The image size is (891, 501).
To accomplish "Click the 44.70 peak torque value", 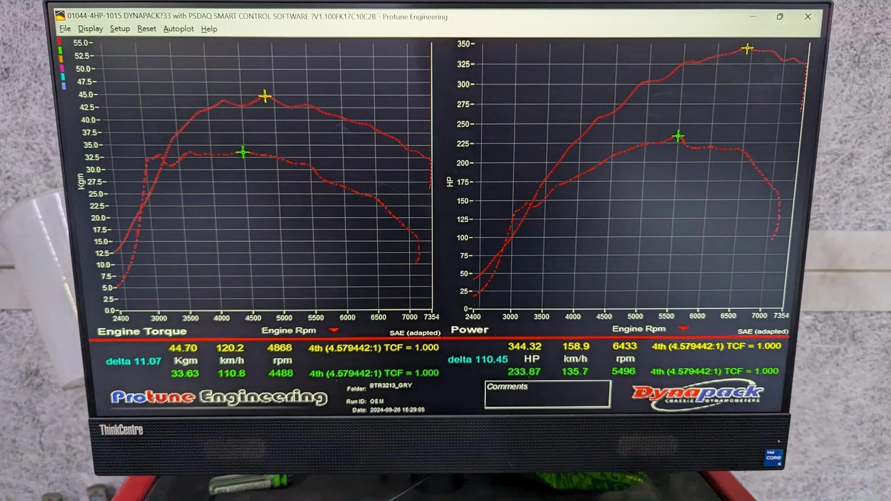I will pyautogui.click(x=183, y=348).
